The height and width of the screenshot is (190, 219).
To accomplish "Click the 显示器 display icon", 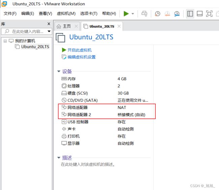I will (64, 143).
